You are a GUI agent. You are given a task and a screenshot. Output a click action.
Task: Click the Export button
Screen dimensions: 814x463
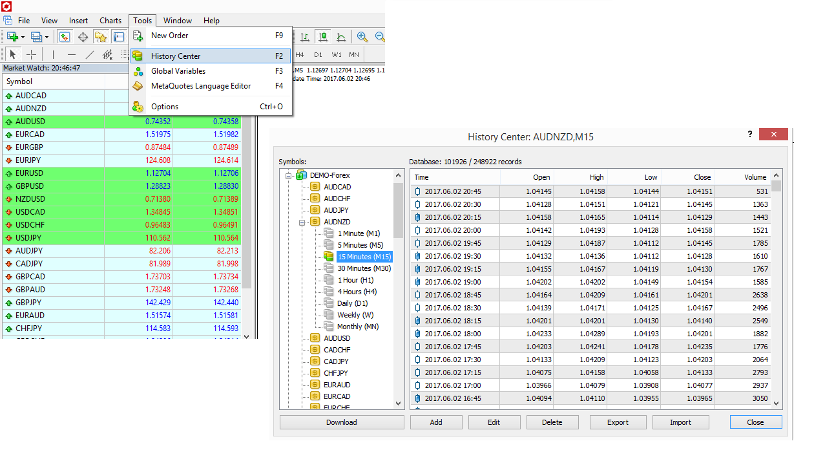tap(618, 422)
